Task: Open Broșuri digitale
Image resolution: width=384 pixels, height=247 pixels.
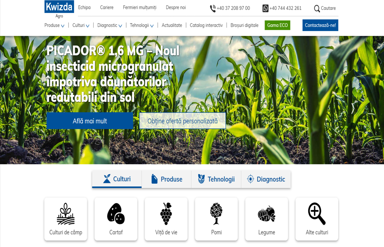Action: 244,25
